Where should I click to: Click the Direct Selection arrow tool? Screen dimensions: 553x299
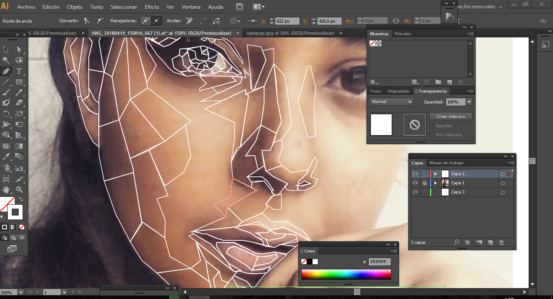point(19,50)
